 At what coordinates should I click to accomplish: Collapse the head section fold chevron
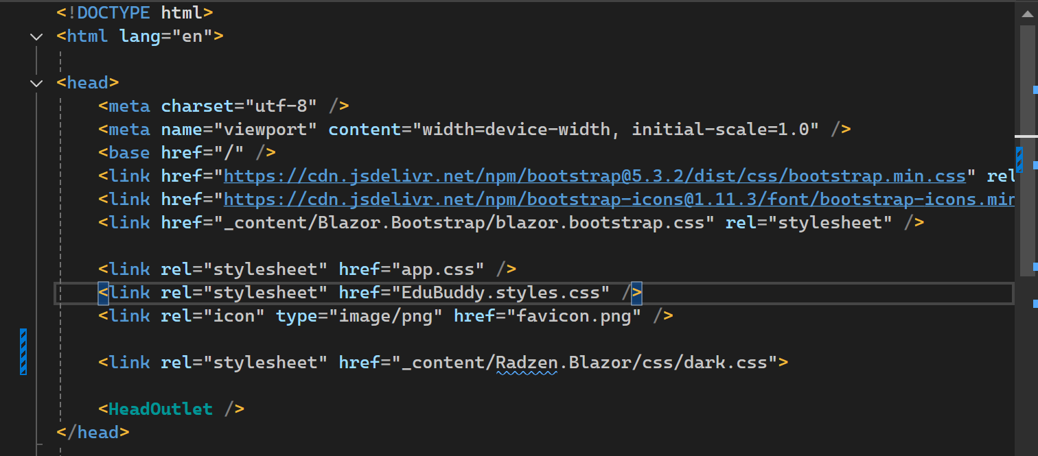coord(36,83)
